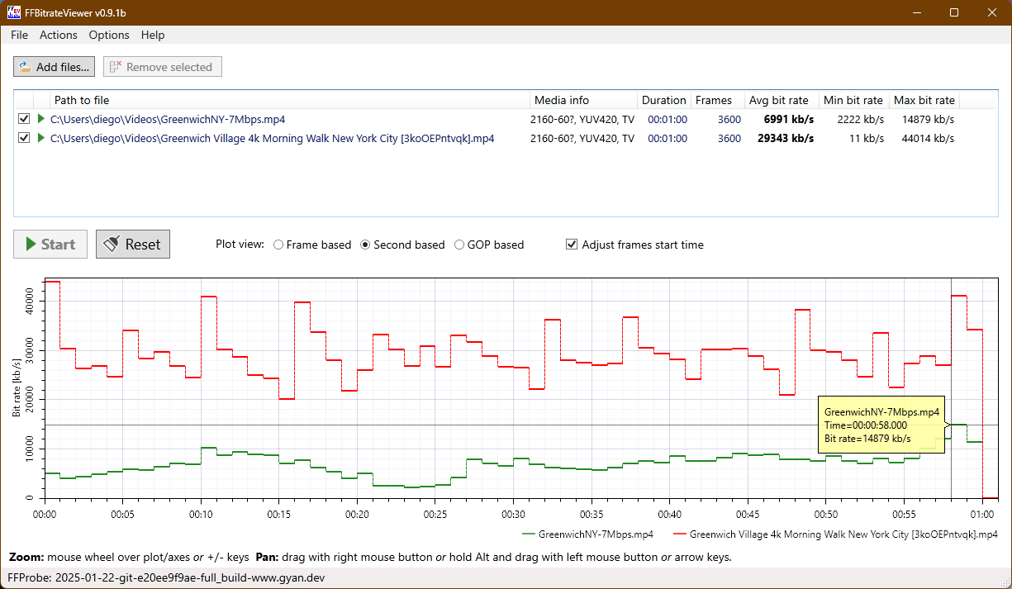Open the File menu
The image size is (1012, 589).
[x=19, y=35]
